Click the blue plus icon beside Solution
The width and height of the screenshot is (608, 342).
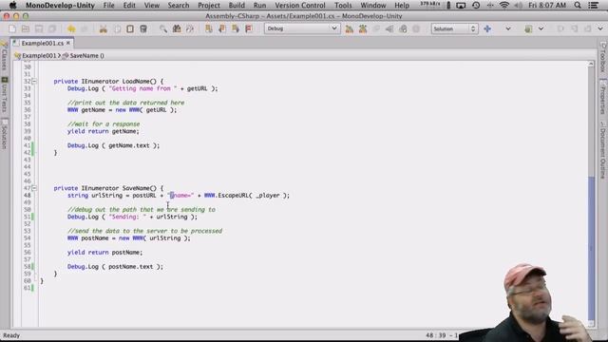pos(487,28)
